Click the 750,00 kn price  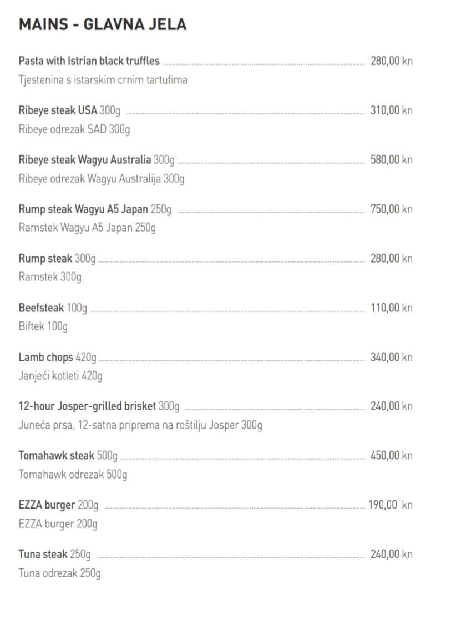coord(392,209)
